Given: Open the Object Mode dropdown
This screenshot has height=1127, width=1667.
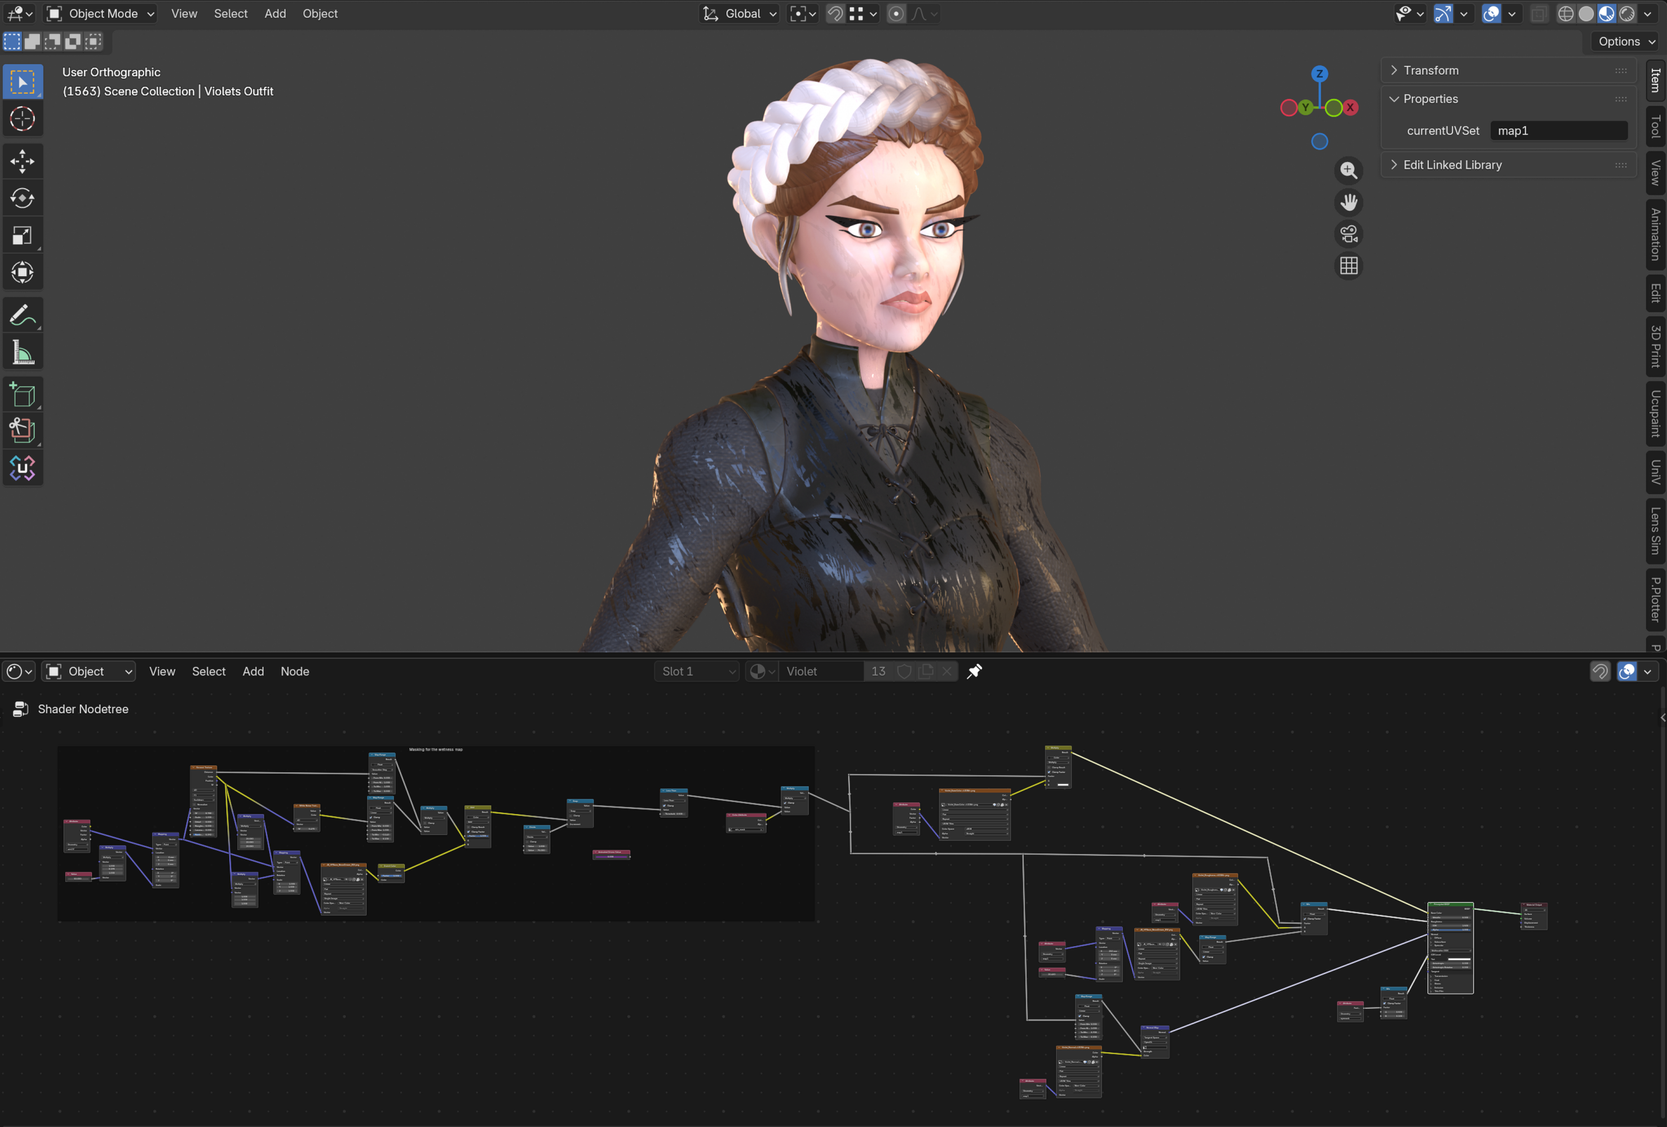Looking at the screenshot, I should [x=101, y=13].
